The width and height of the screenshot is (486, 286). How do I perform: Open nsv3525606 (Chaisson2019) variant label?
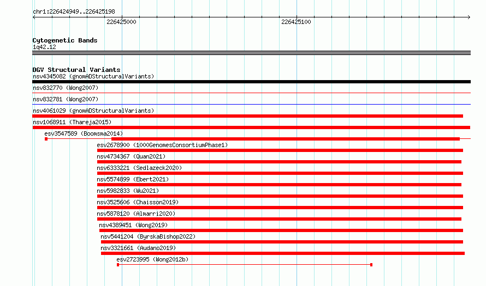pos(138,202)
